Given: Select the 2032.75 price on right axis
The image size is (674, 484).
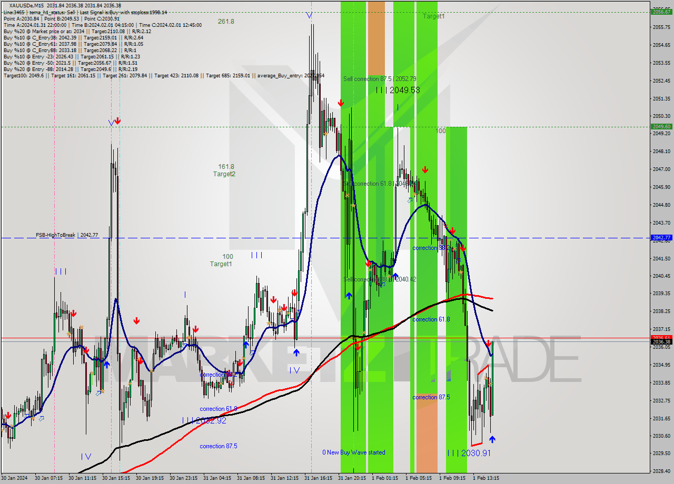Looking at the screenshot, I should click(x=661, y=400).
